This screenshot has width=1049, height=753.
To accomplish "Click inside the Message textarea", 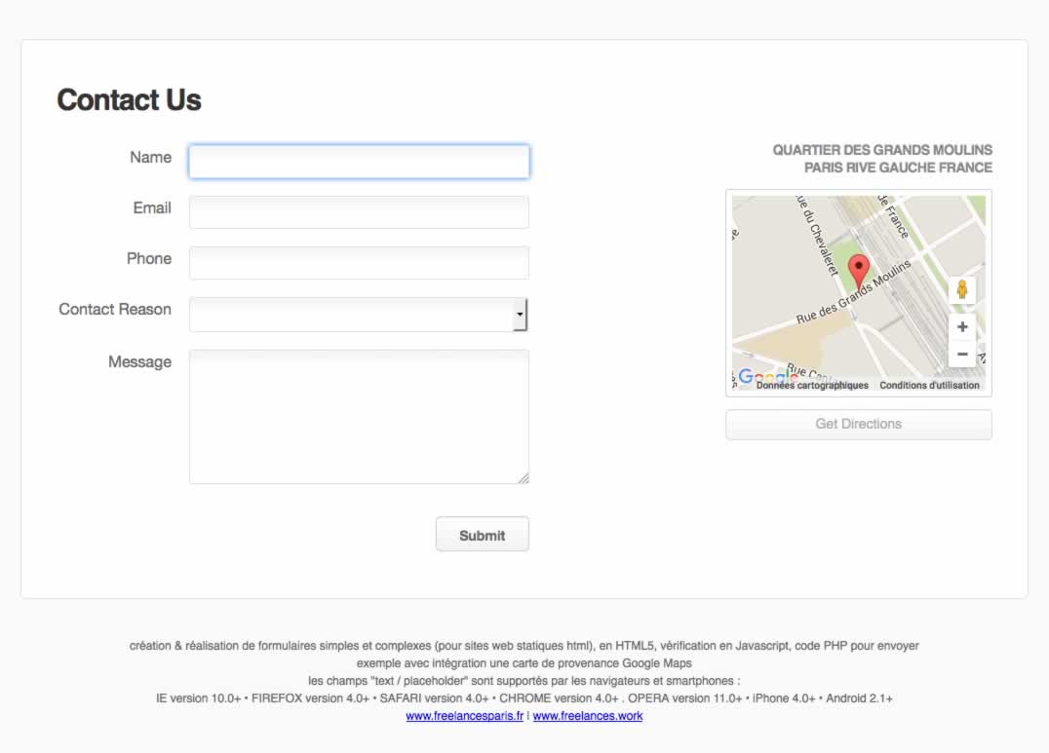I will tap(360, 417).
